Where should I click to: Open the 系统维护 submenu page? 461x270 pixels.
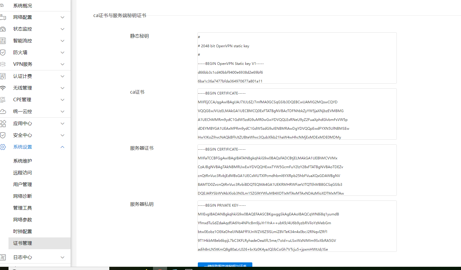[x=23, y=161]
